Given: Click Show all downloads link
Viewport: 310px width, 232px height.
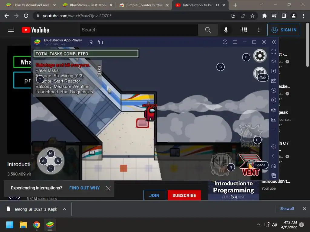Looking at the screenshot, I should [x=287, y=209].
